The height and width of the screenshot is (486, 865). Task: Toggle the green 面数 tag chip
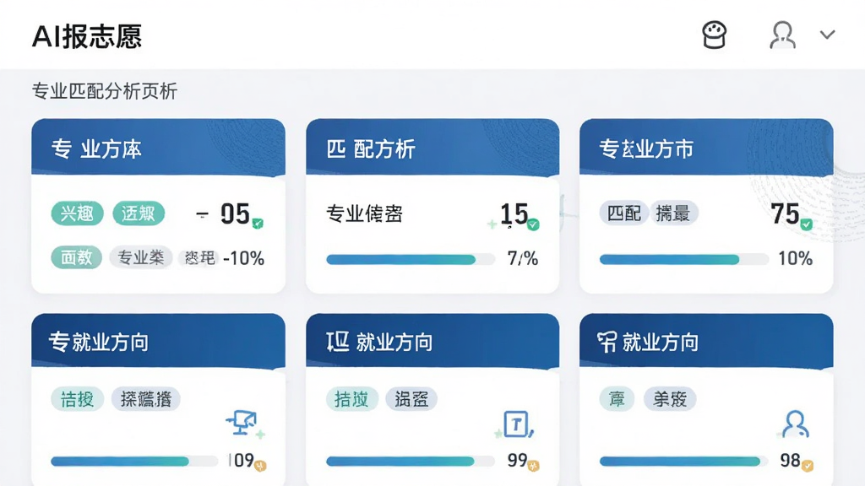[77, 257]
